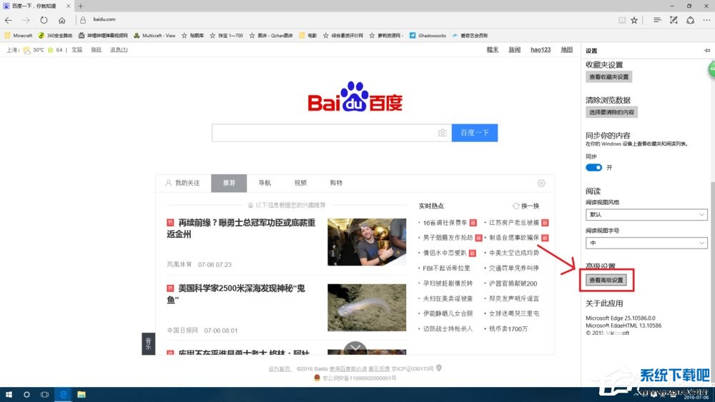Expand the 阅读视图字号 dropdown
Viewport: 715px width, 402px height.
(x=646, y=243)
